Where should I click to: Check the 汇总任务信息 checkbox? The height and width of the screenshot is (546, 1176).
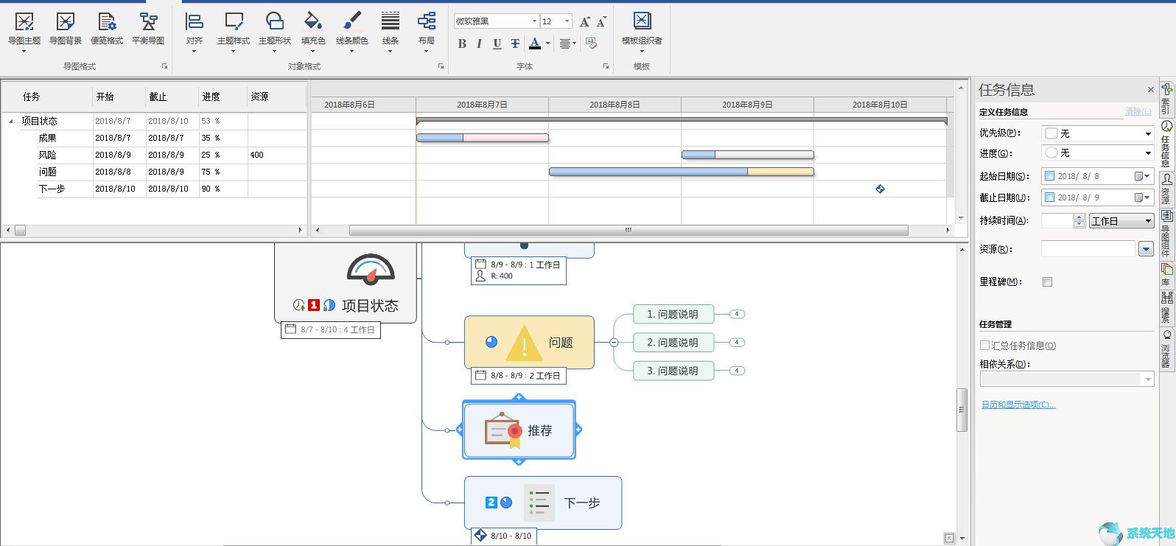point(984,345)
